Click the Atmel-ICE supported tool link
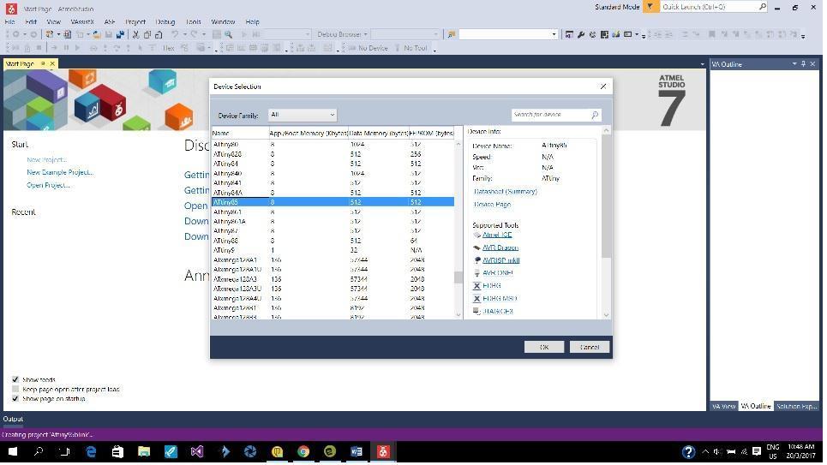This screenshot has width=827, height=465. 497,235
